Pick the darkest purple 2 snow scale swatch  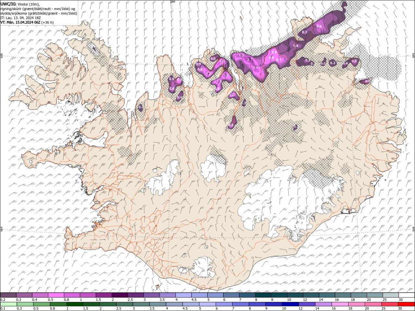120,295
